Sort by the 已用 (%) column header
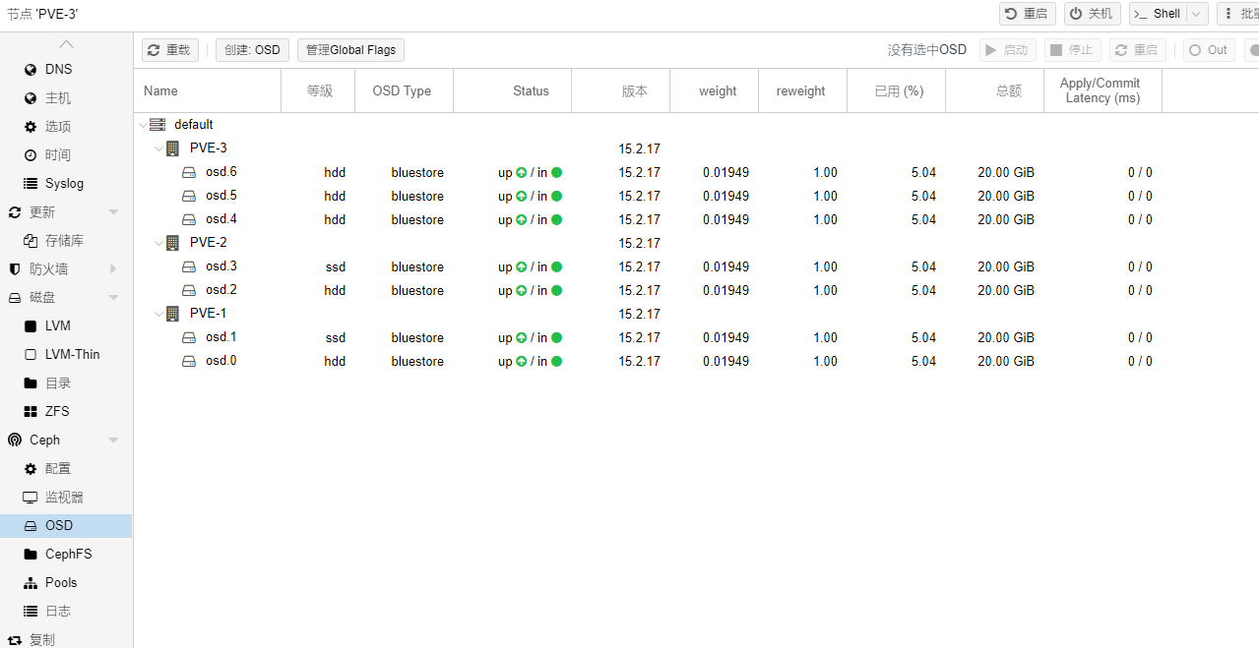The width and height of the screenshot is (1259, 648). click(x=896, y=90)
